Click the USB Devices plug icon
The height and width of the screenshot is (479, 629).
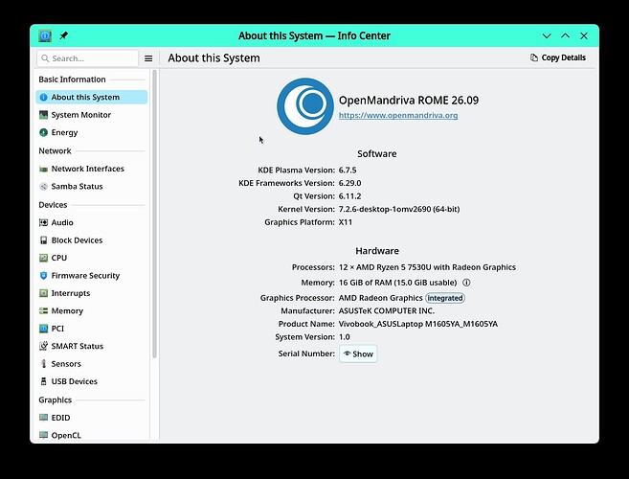(x=43, y=381)
